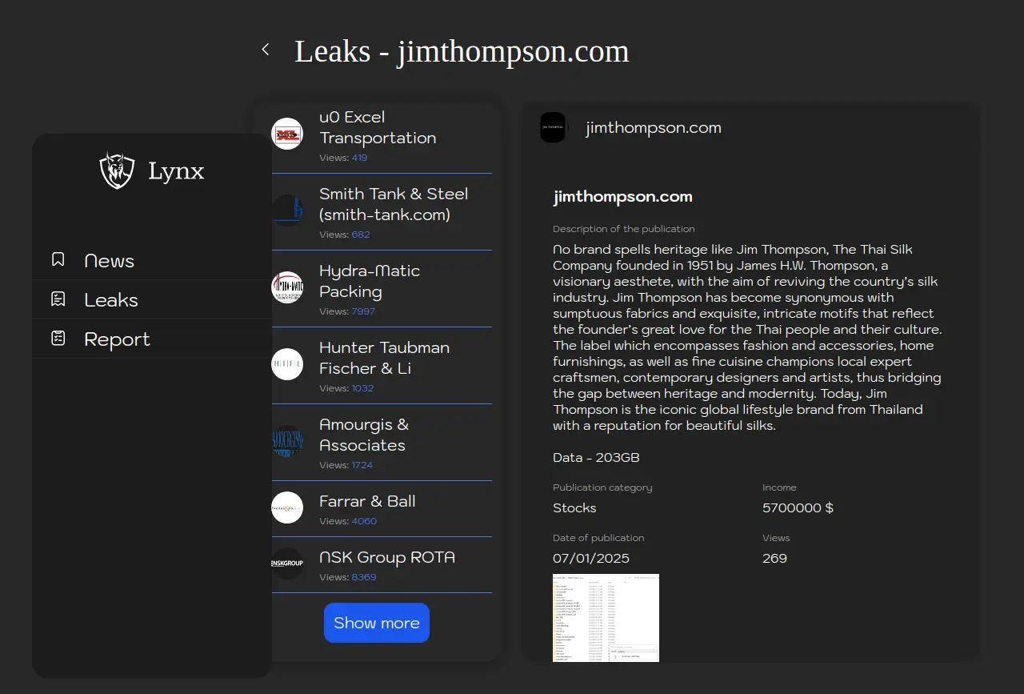Open the Amourgis & Associates listing
The width and height of the screenshot is (1024, 694).
pos(363,435)
